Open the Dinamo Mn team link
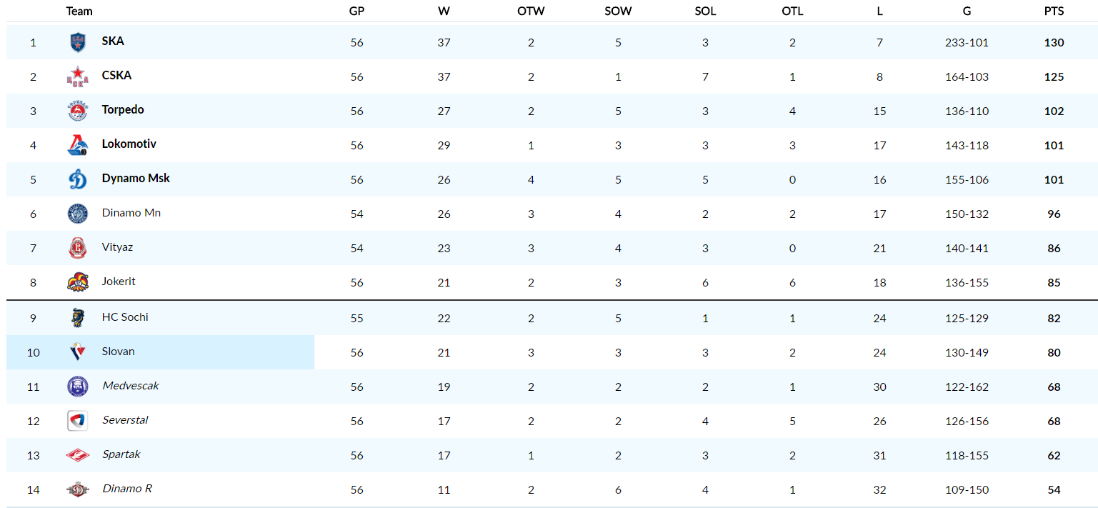Screen dimensions: 1098x508 (131, 213)
